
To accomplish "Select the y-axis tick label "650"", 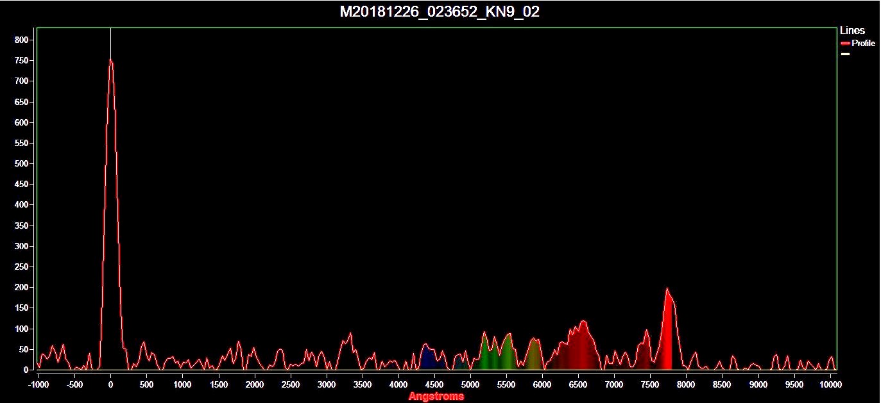I will click(x=22, y=102).
